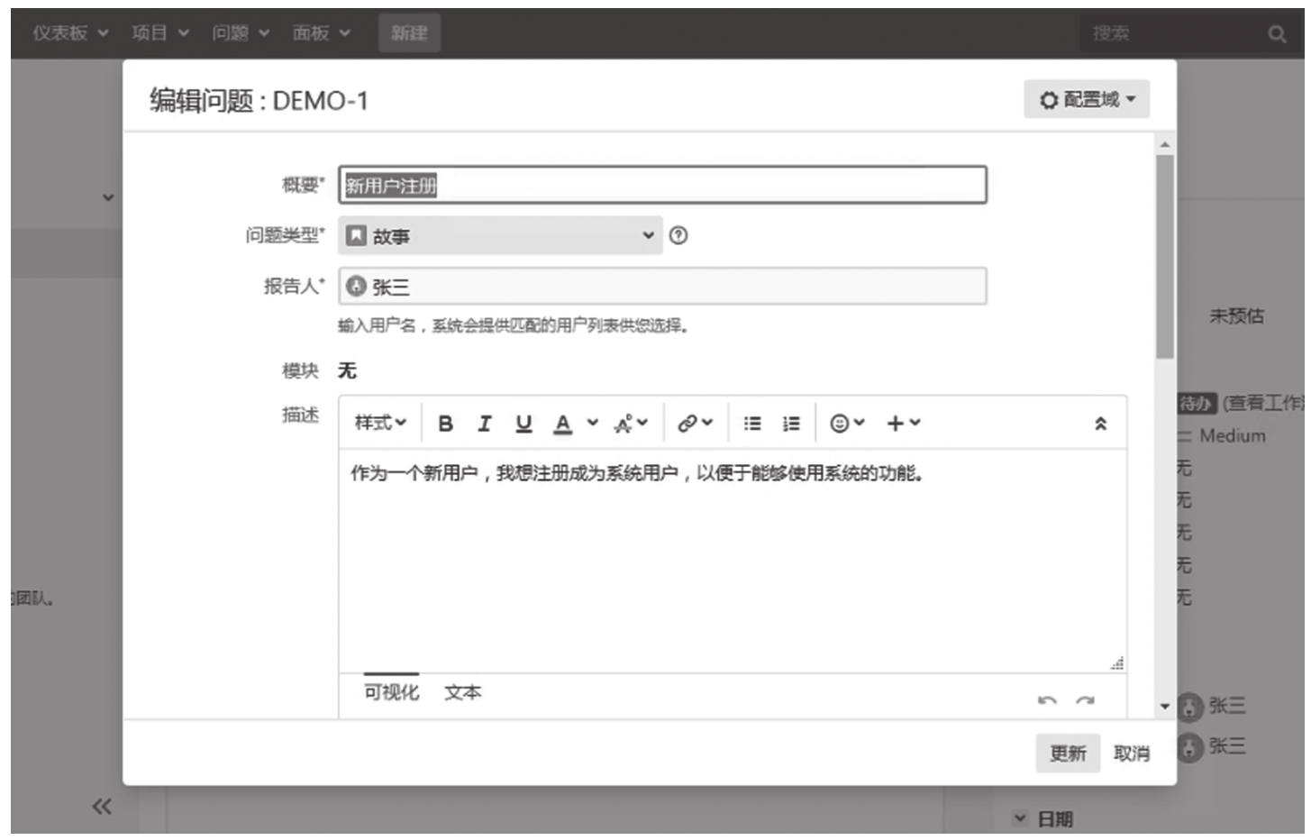This screenshot has width=1311, height=840.
Task: Open text color picker in editor toolbar
Action: coord(563,424)
